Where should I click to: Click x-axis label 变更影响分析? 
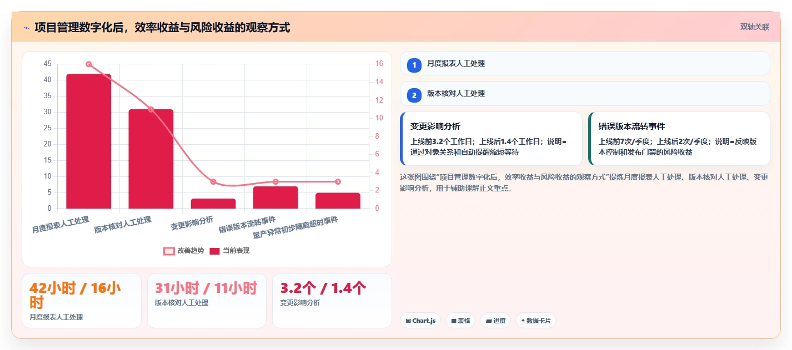192,223
